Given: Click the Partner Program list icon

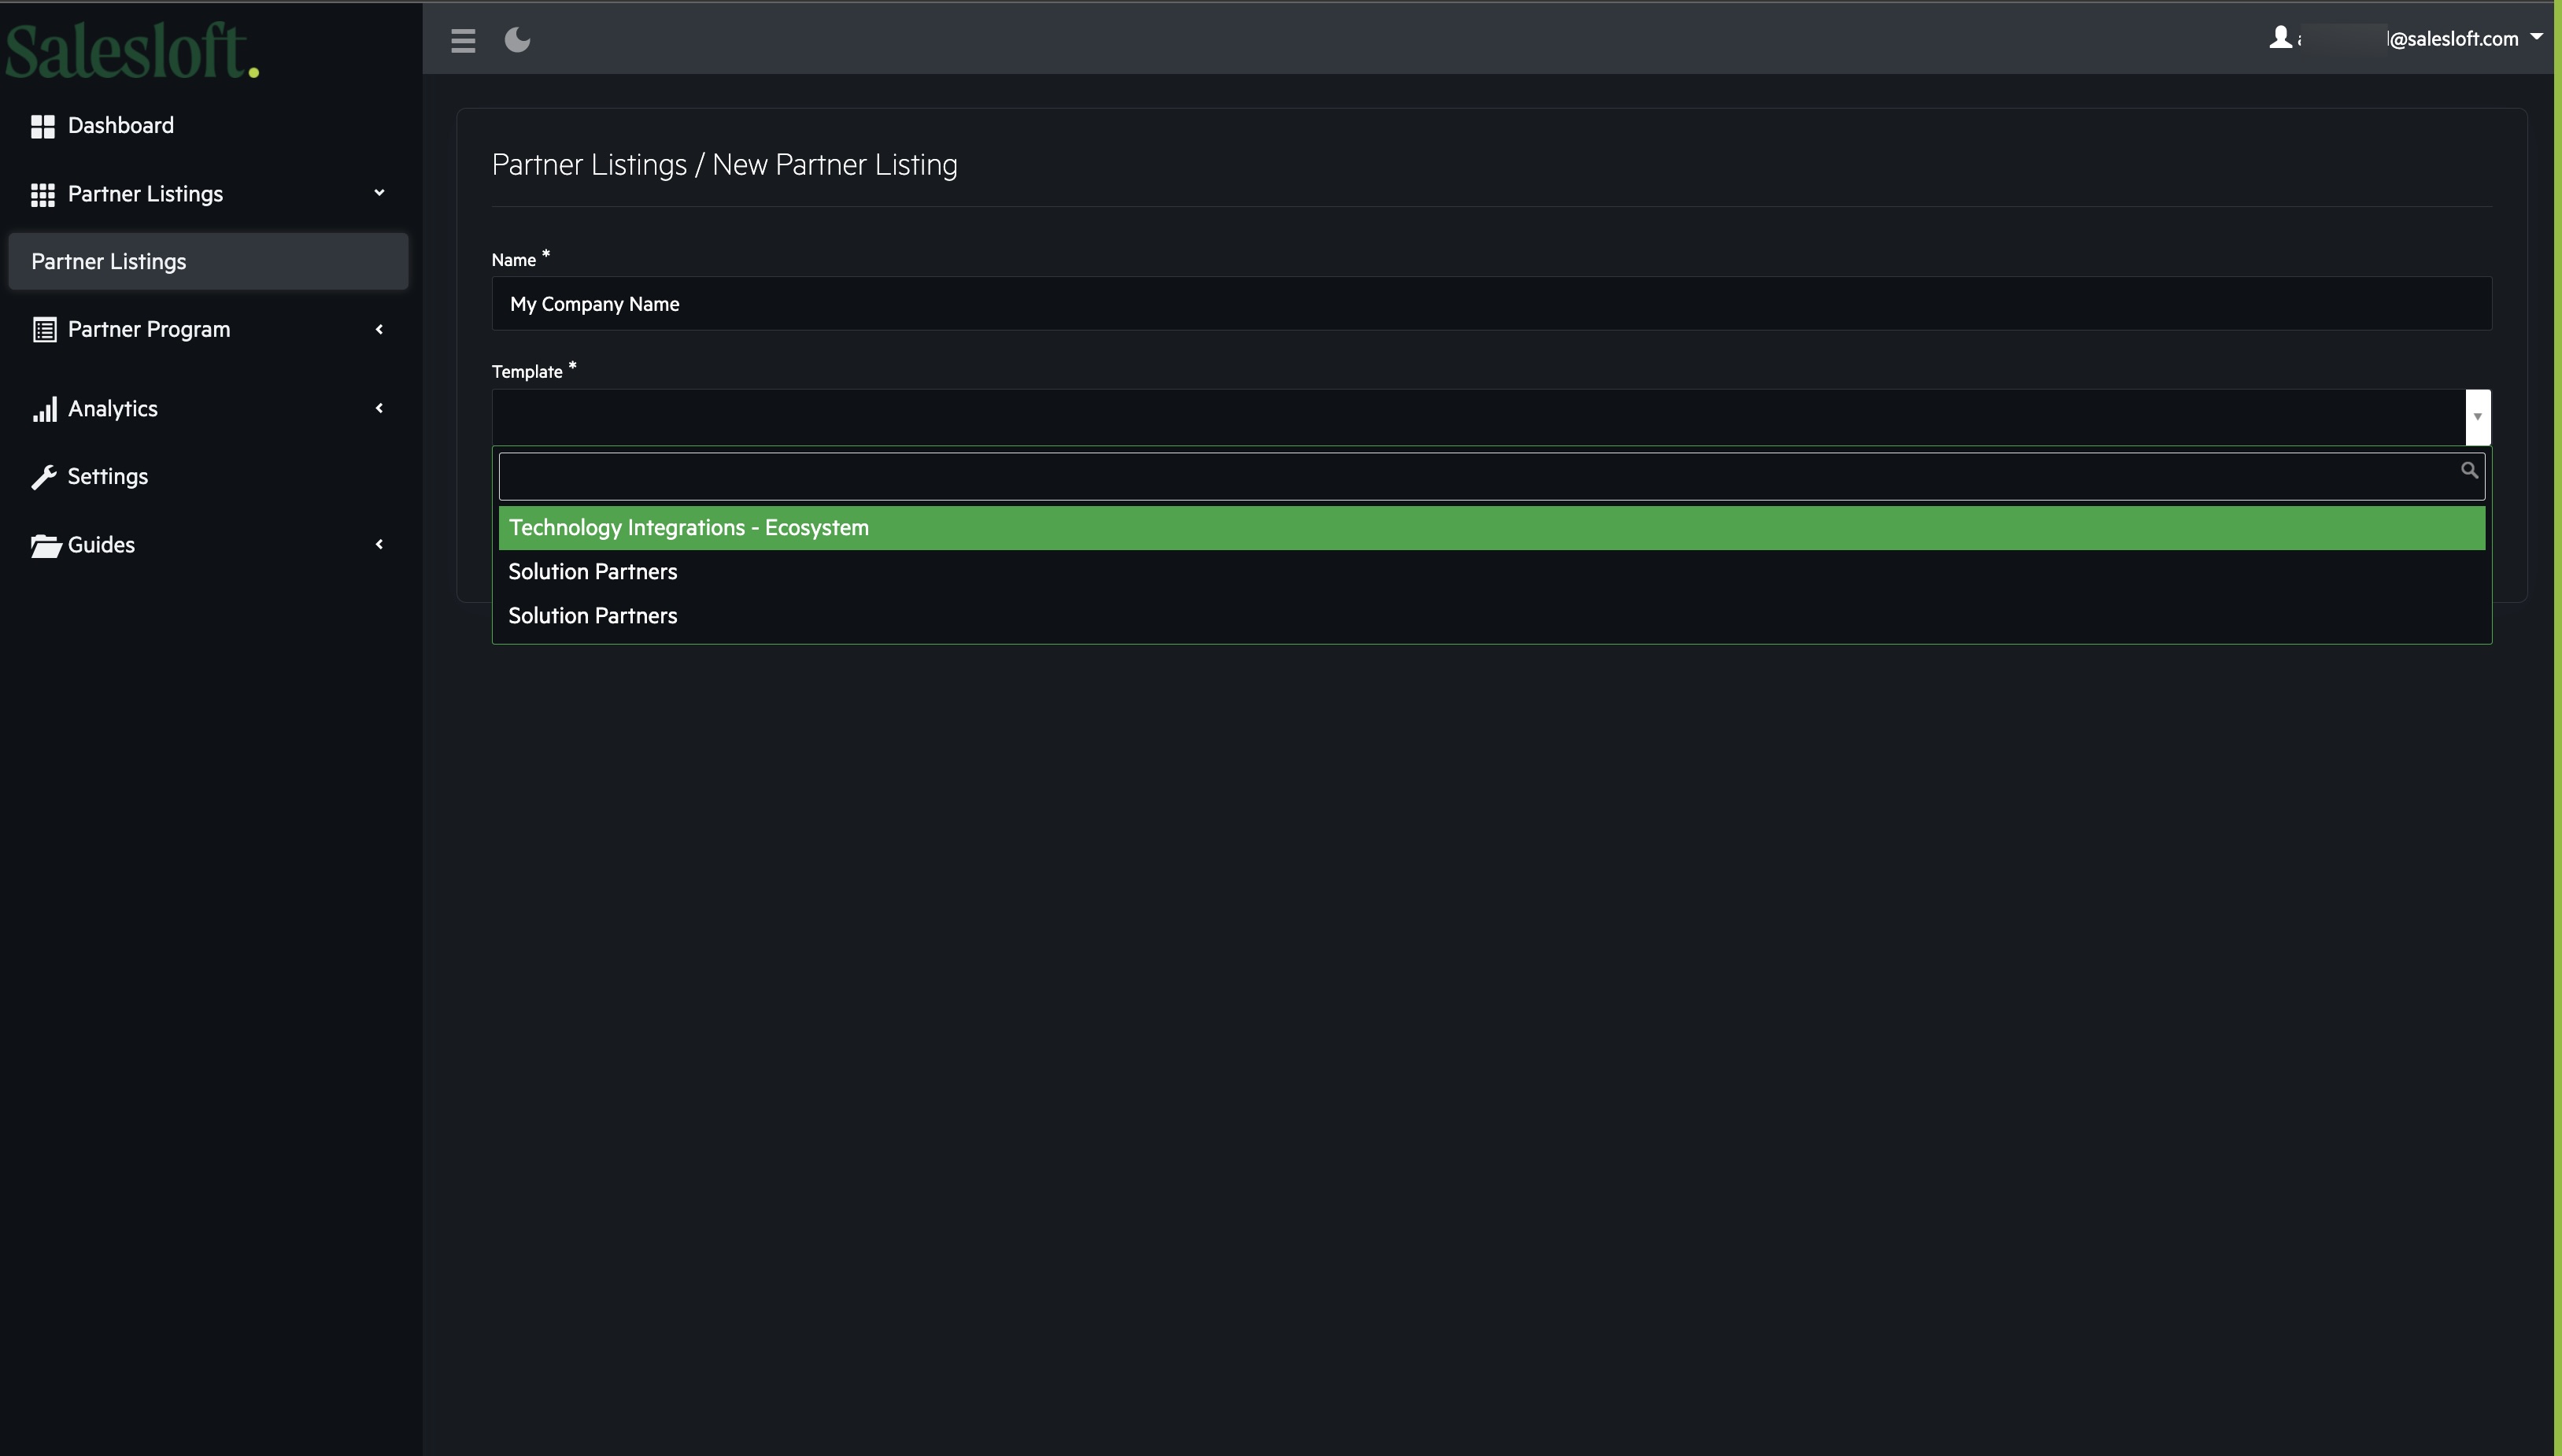Looking at the screenshot, I should click(x=43, y=330).
